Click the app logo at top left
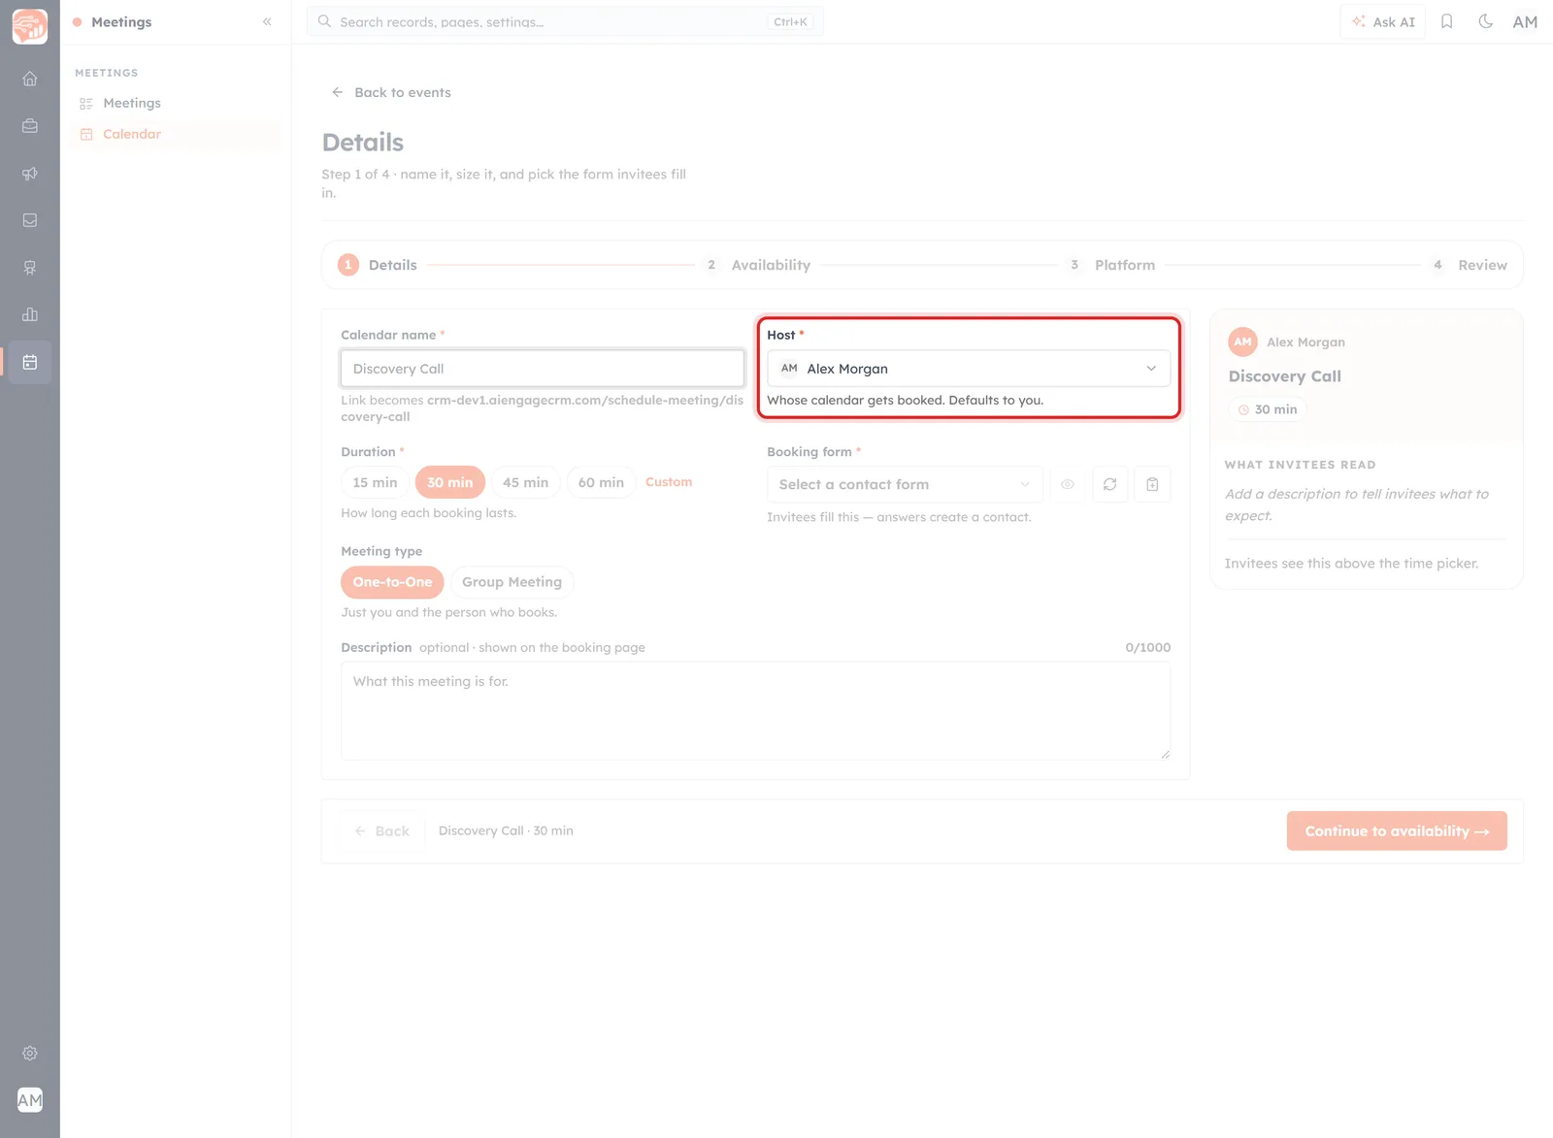The width and height of the screenshot is (1553, 1138). (30, 26)
